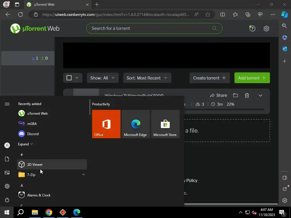Open taskbar search magnifier
This screenshot has width=291, height=218.
(x=20, y=212)
